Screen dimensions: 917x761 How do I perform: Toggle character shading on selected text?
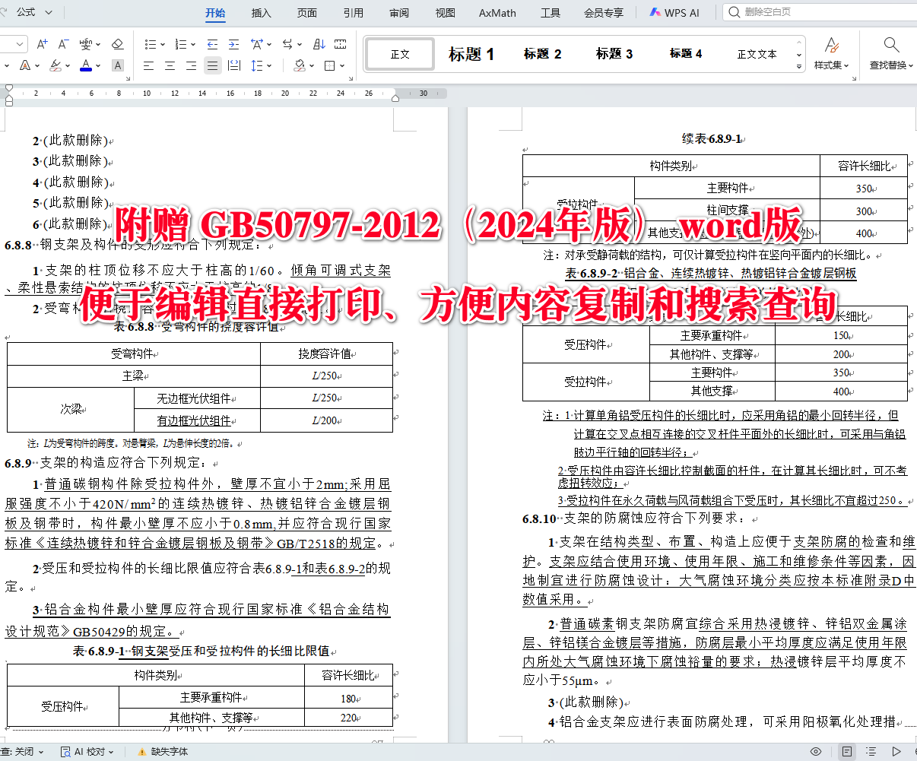[118, 66]
